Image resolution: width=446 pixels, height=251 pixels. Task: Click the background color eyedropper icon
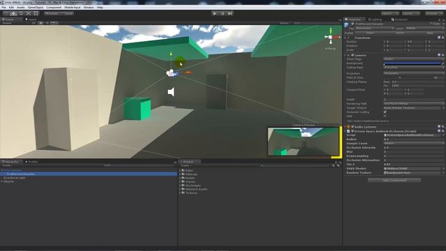coord(443,63)
